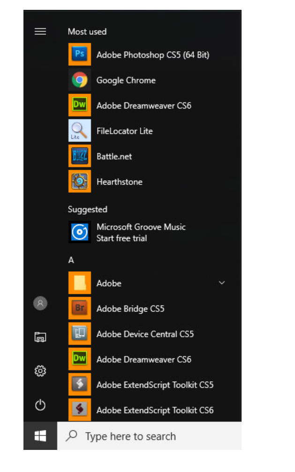Click the letter A section header
Screen dimensions: 295x472
pos(71,260)
